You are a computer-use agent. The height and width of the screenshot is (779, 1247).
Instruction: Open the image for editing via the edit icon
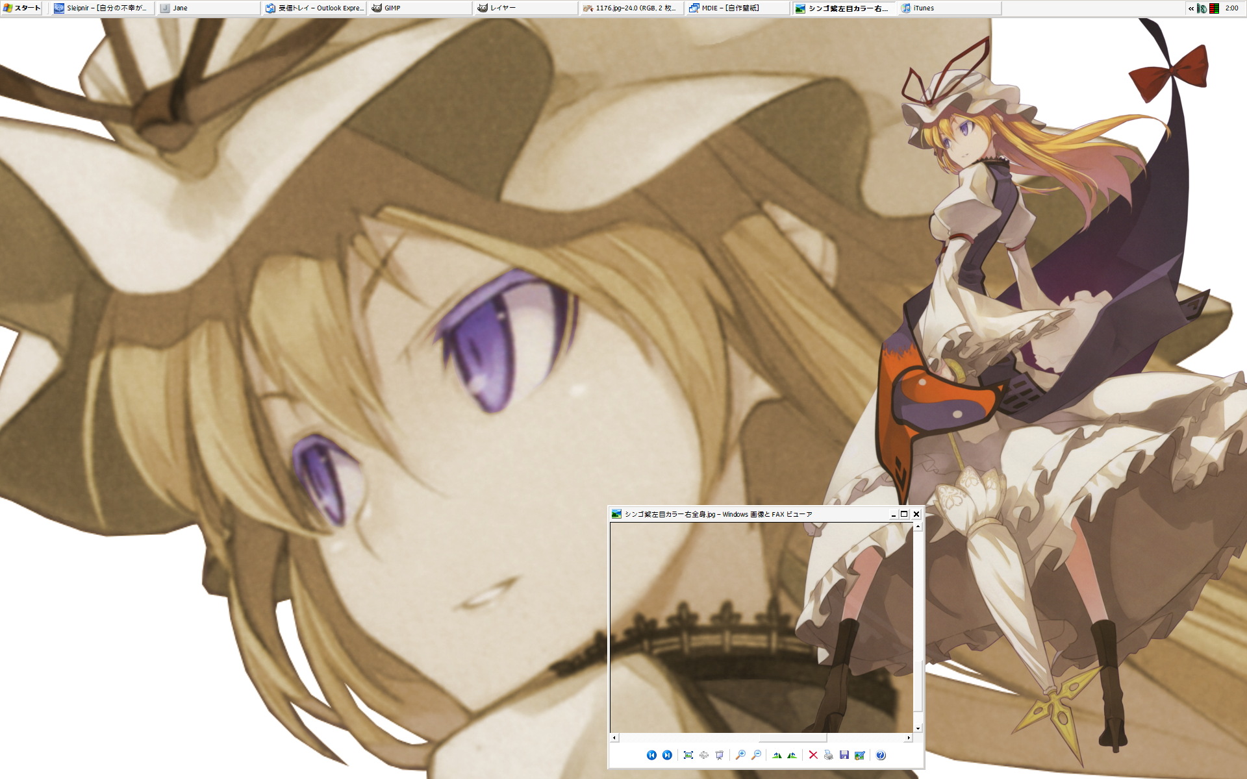point(860,755)
